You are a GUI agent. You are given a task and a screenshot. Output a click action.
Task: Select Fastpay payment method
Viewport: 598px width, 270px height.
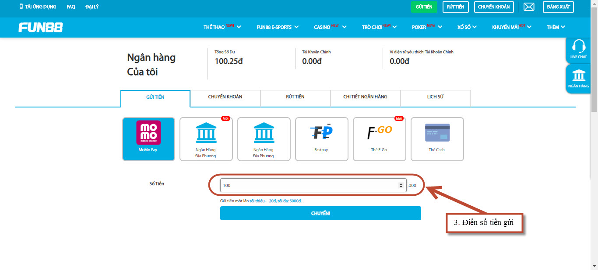pos(322,139)
